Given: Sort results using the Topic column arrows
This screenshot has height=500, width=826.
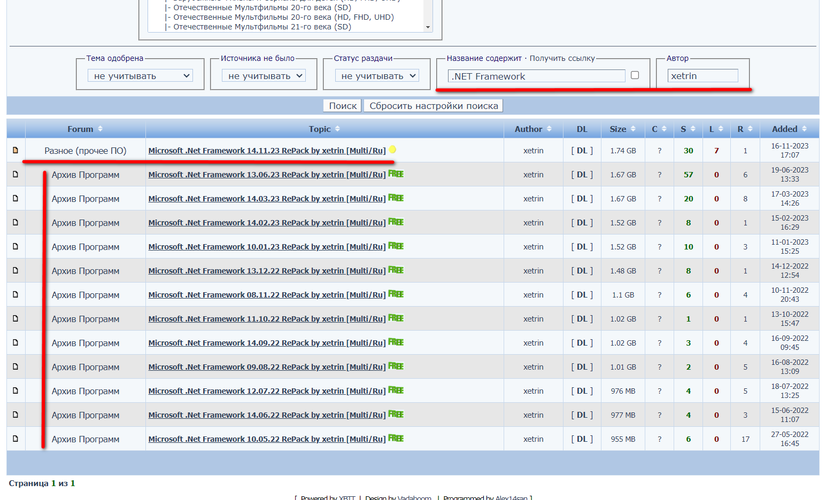Looking at the screenshot, I should (337, 129).
